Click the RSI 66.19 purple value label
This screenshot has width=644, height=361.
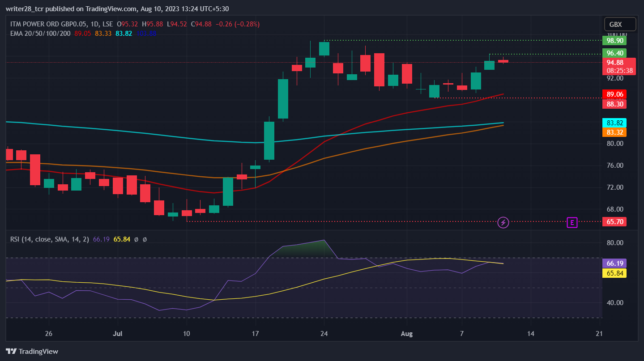614,263
